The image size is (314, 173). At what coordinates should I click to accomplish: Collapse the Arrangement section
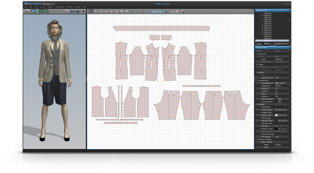pos(257,80)
